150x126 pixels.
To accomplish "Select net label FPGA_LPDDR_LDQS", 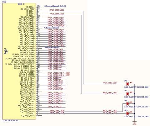I will tap(56, 45).
